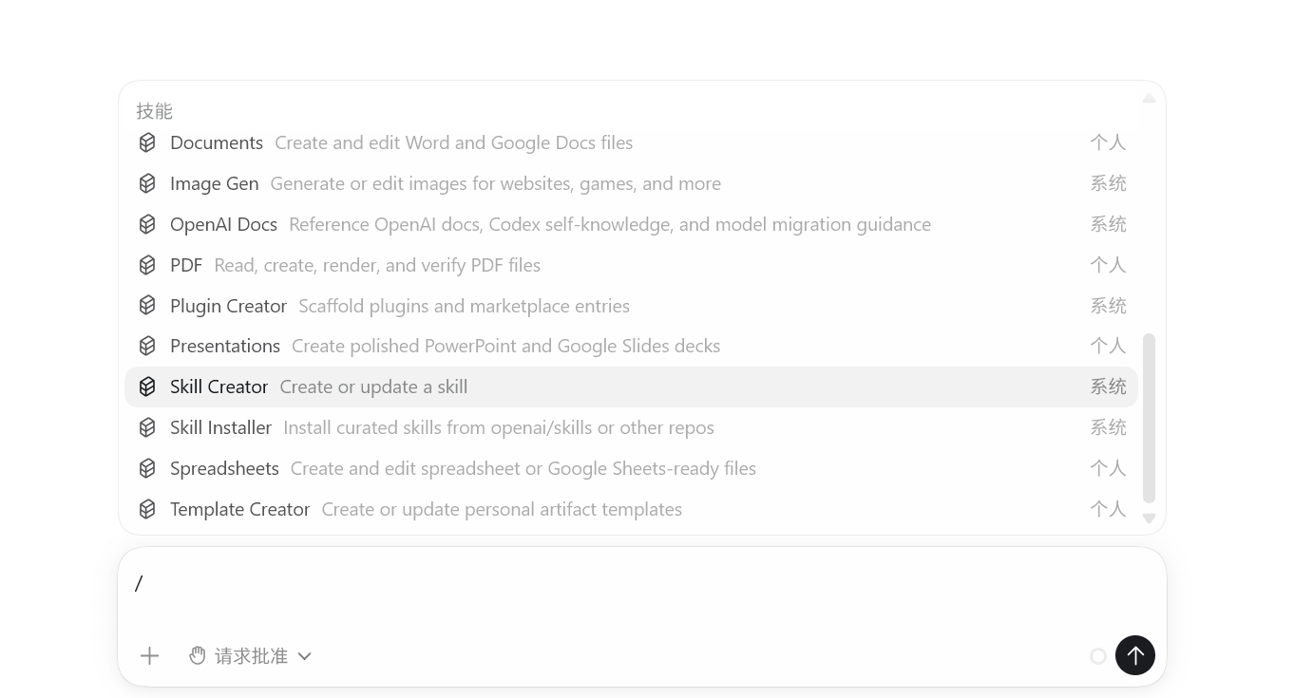The image size is (1294, 698).
Task: Click the Spreadsheets skill cube icon
Action: (147, 468)
